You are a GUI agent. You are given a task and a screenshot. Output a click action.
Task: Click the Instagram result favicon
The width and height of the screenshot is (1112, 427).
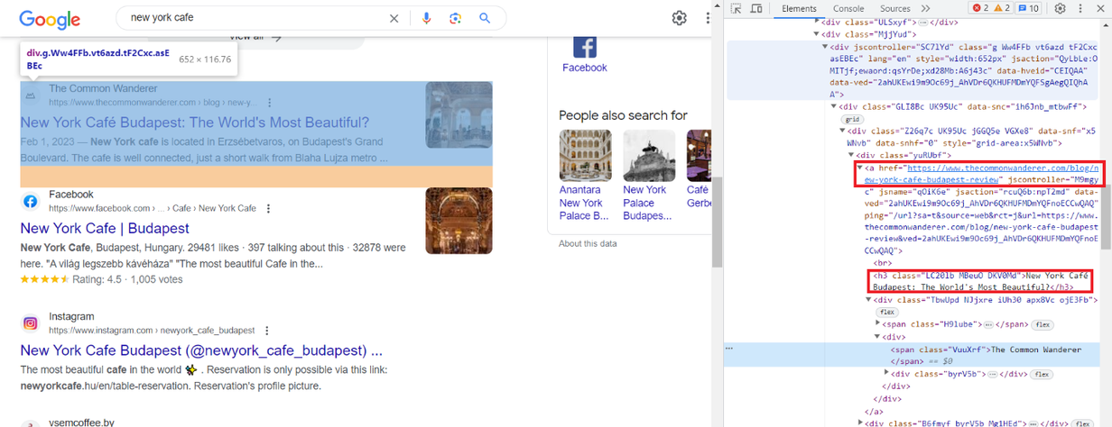[x=30, y=323]
